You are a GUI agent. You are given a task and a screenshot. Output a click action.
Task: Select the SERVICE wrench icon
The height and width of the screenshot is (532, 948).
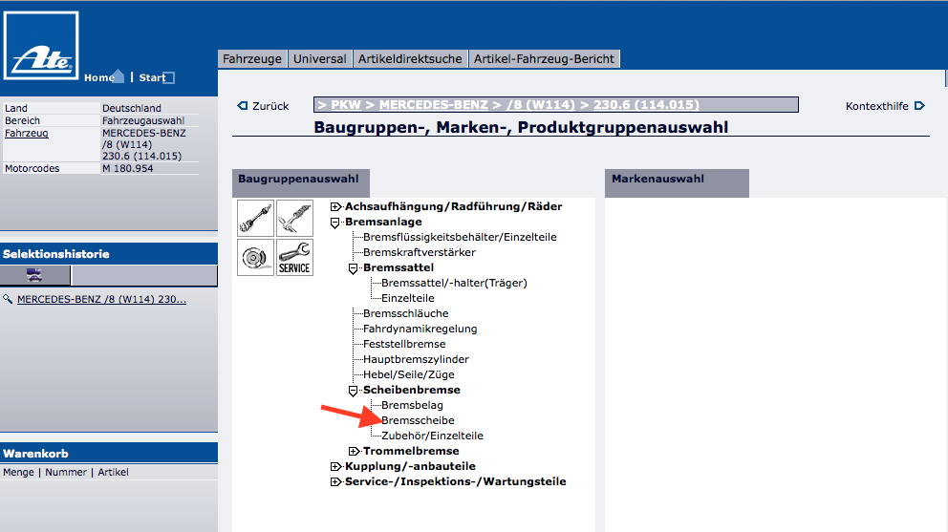coord(294,258)
